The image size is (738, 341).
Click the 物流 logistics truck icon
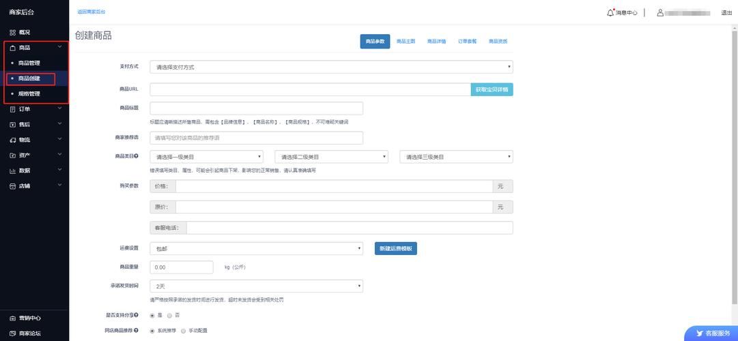click(x=12, y=140)
